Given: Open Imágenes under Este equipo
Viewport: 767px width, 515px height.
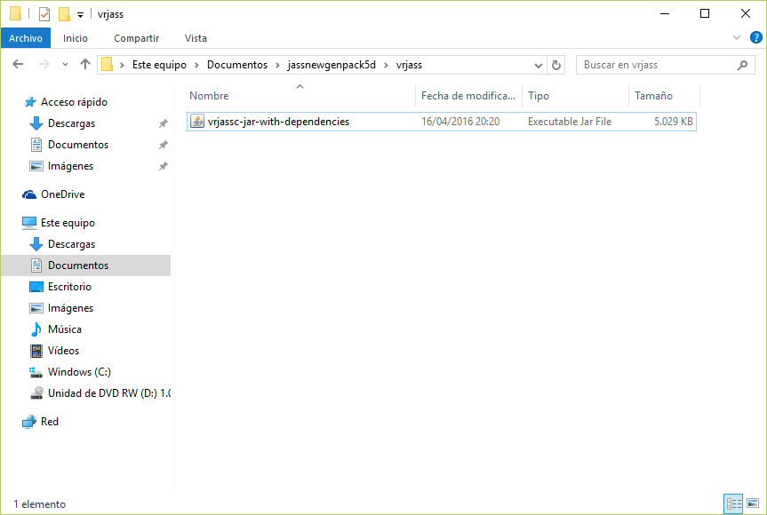Looking at the screenshot, I should (70, 308).
